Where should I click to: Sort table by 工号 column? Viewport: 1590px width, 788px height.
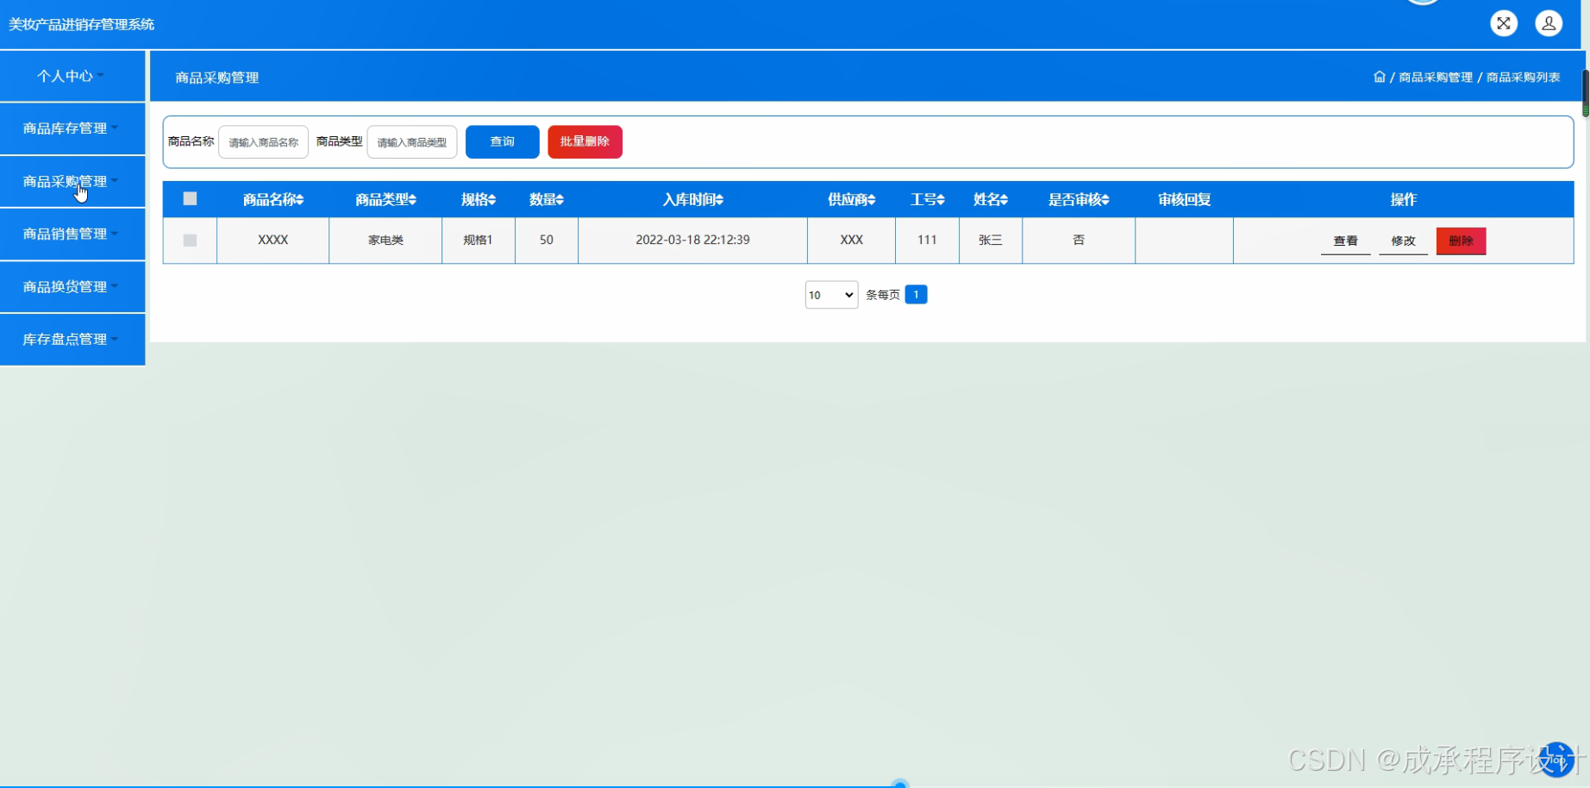pyautogui.click(x=928, y=199)
